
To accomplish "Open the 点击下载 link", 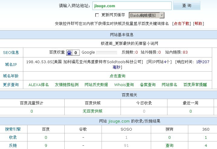I will coord(181,23).
